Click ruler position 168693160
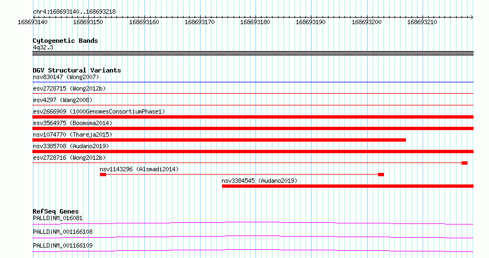This screenshot has height=258, width=489. [x=144, y=22]
